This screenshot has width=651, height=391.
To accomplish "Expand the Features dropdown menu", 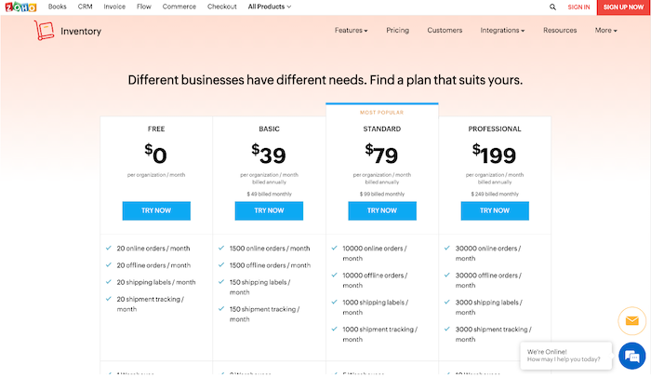I will 351,31.
